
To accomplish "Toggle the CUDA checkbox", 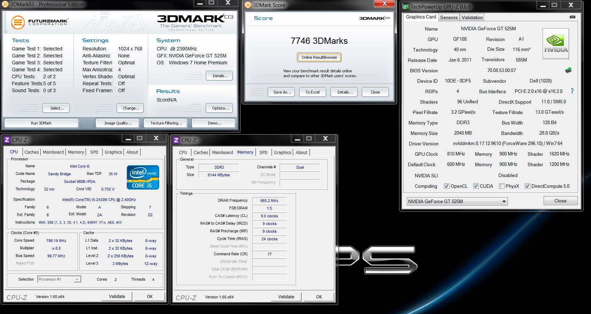I will pyautogui.click(x=476, y=186).
